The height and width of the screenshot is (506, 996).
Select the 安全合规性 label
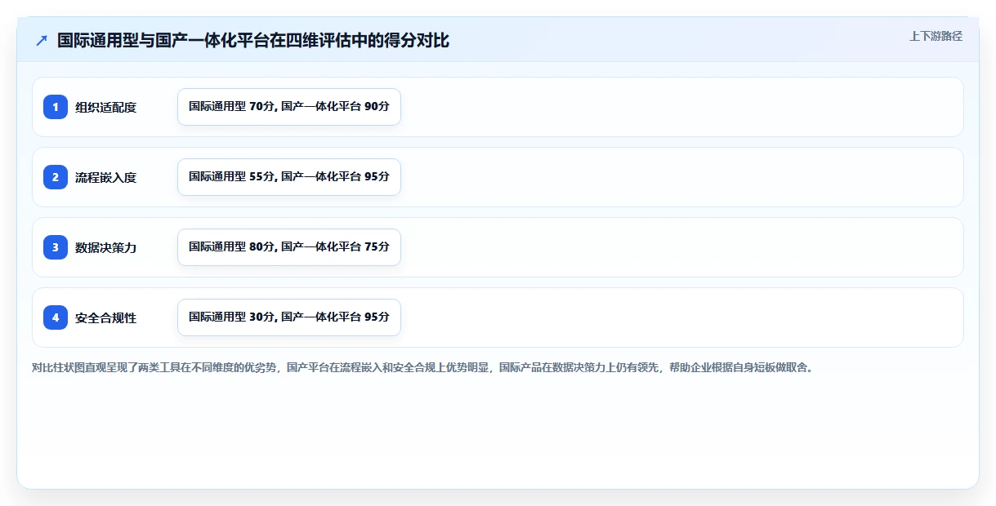click(x=105, y=317)
